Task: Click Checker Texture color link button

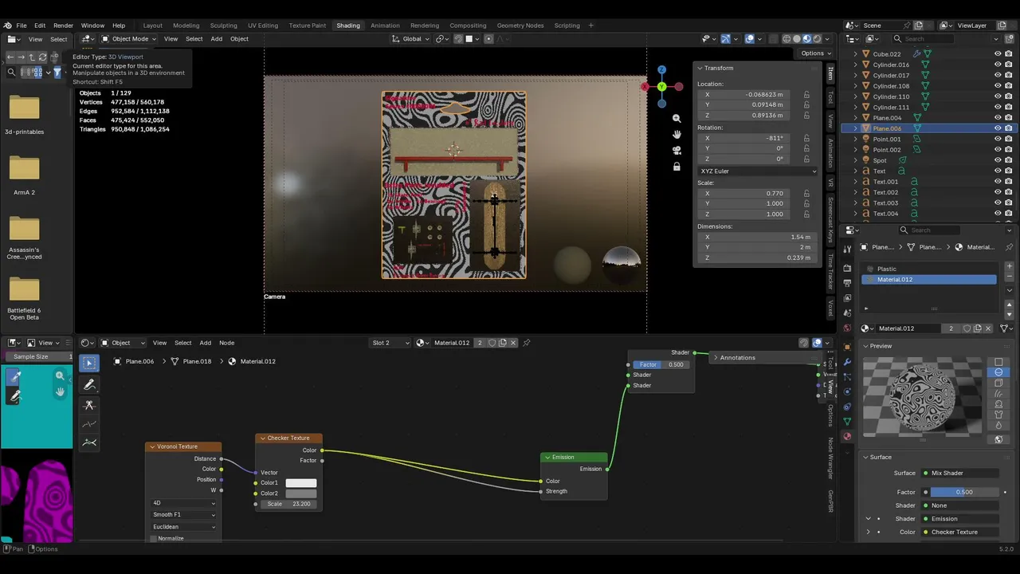Action: tap(960, 532)
